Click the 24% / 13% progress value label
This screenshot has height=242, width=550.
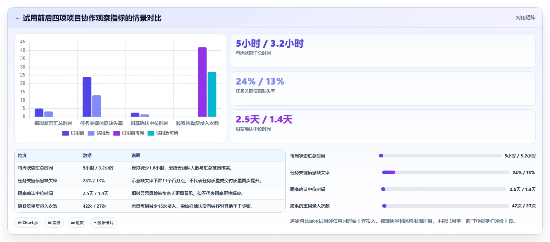click(x=524, y=172)
